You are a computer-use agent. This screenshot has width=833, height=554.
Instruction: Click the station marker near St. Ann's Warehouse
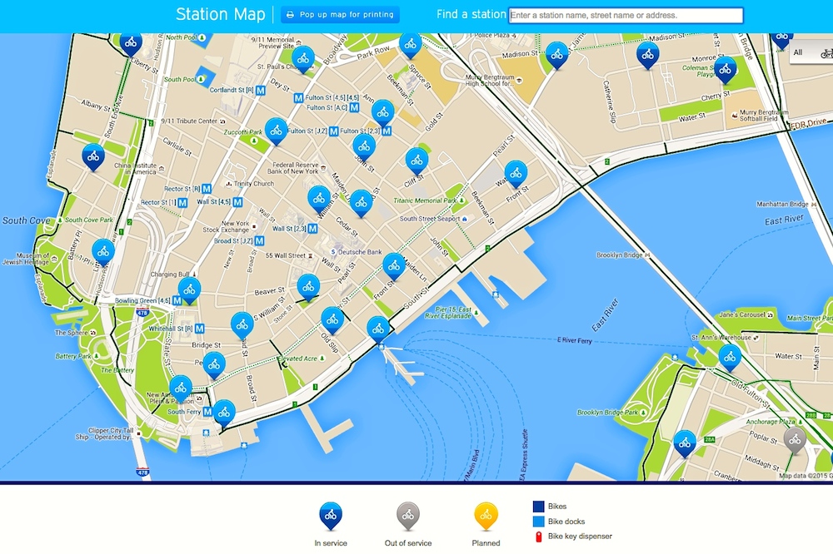pos(730,356)
